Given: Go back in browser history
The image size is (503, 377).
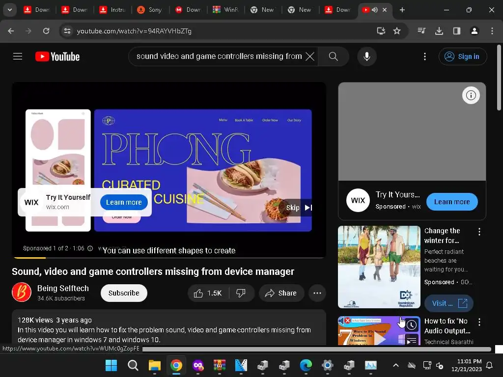Looking at the screenshot, I should click(x=11, y=31).
